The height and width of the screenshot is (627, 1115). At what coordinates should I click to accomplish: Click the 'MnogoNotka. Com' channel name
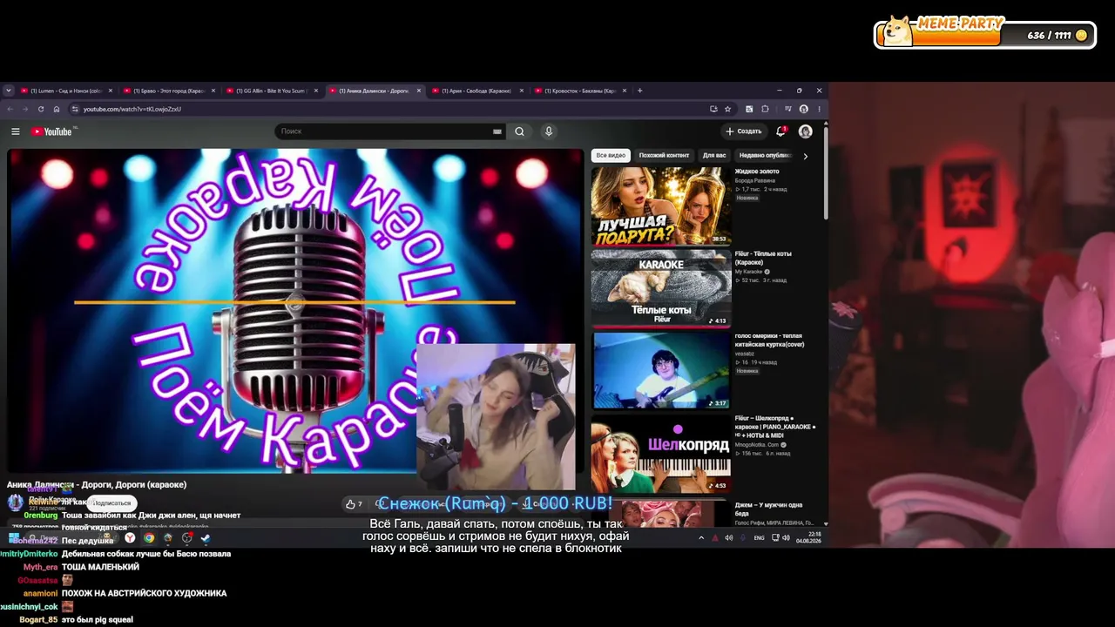pos(758,445)
